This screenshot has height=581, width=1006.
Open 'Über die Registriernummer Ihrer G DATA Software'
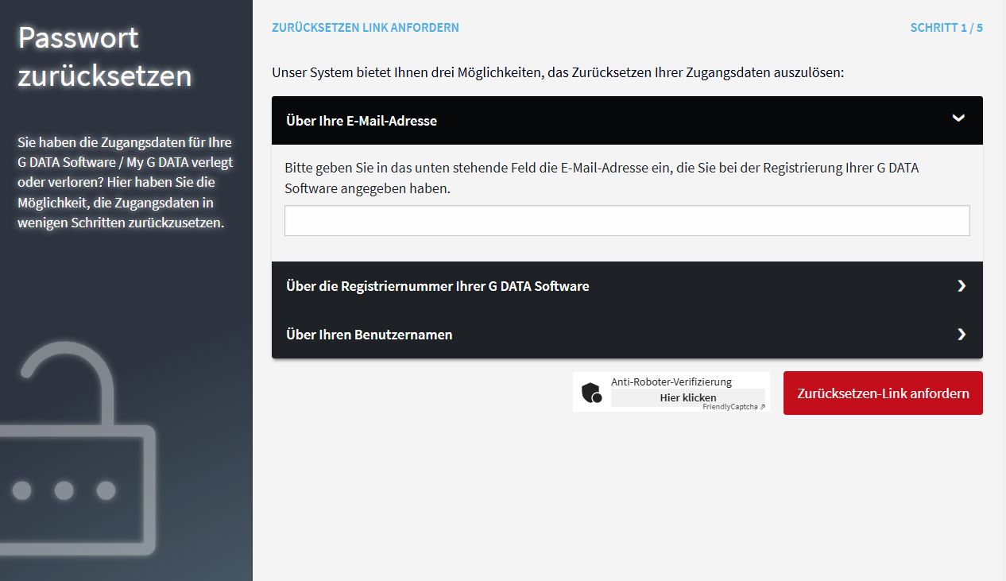tap(627, 286)
